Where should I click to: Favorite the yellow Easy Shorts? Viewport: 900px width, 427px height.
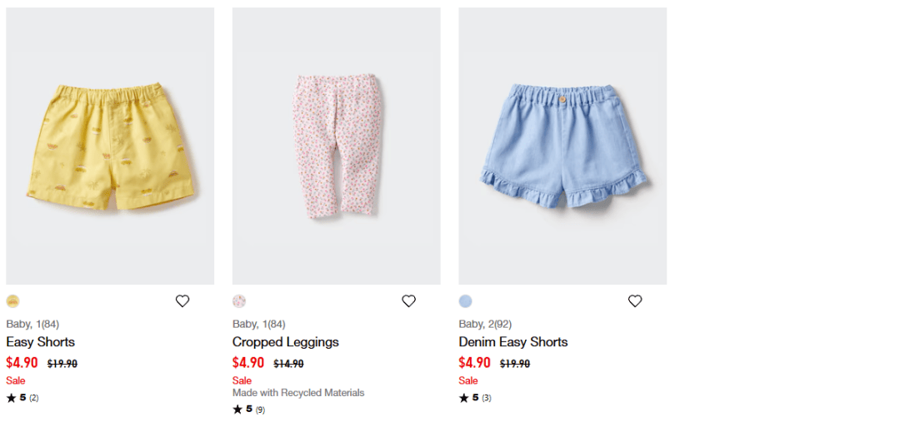click(x=182, y=301)
